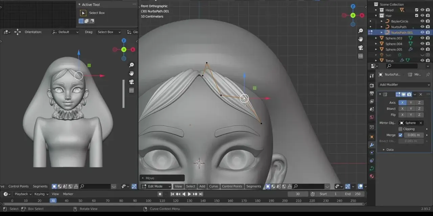Screen dimensions: 433x216
Task: Open the View Layer properties tab icon
Action: (x=372, y=101)
